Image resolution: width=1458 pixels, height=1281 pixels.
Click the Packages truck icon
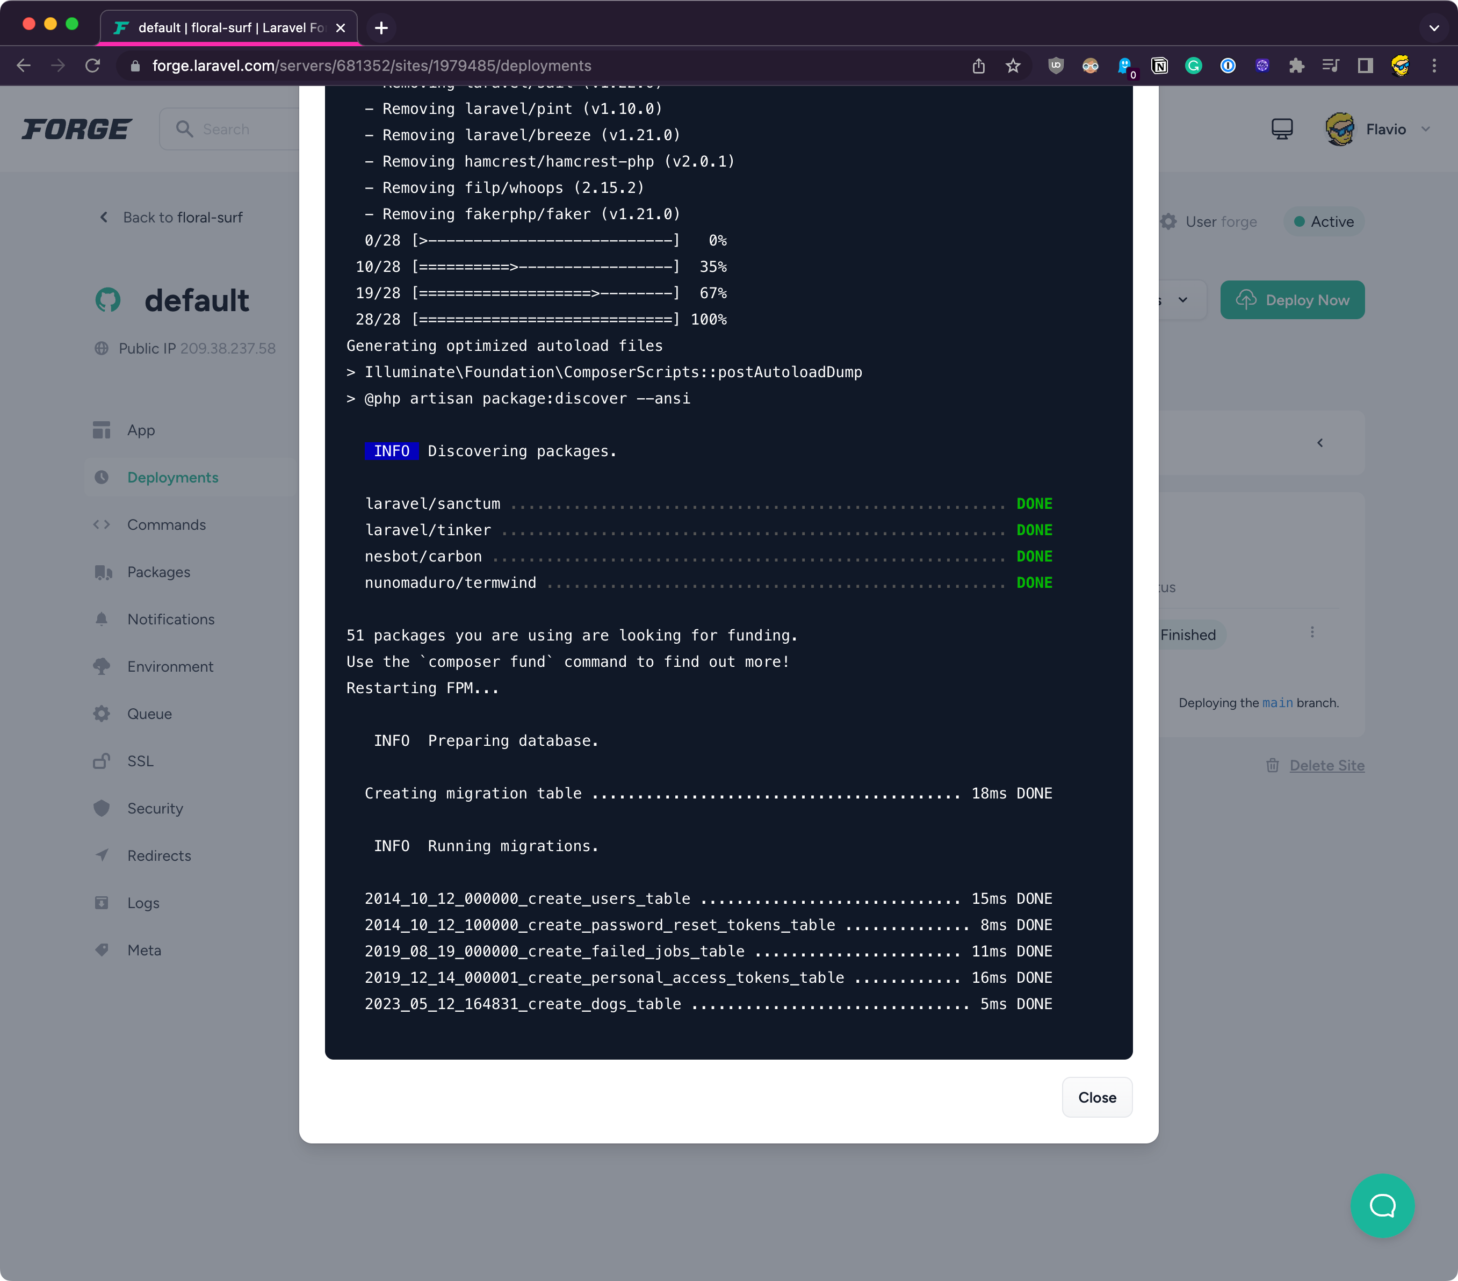pos(103,572)
